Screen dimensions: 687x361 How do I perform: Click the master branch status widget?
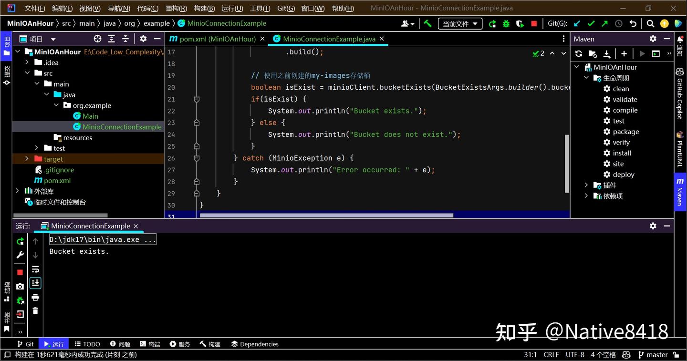(652, 354)
